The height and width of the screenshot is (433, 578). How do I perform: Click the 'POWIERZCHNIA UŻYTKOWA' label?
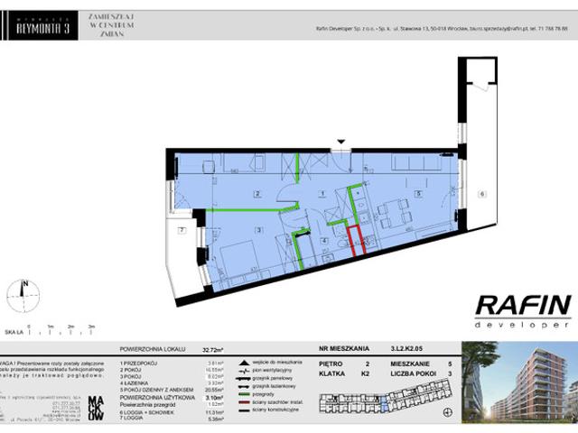157,398
